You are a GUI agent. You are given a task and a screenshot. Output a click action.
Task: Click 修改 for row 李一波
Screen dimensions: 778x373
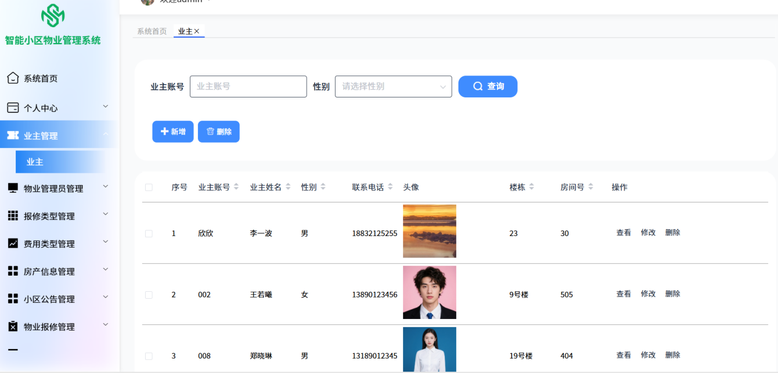tap(648, 233)
